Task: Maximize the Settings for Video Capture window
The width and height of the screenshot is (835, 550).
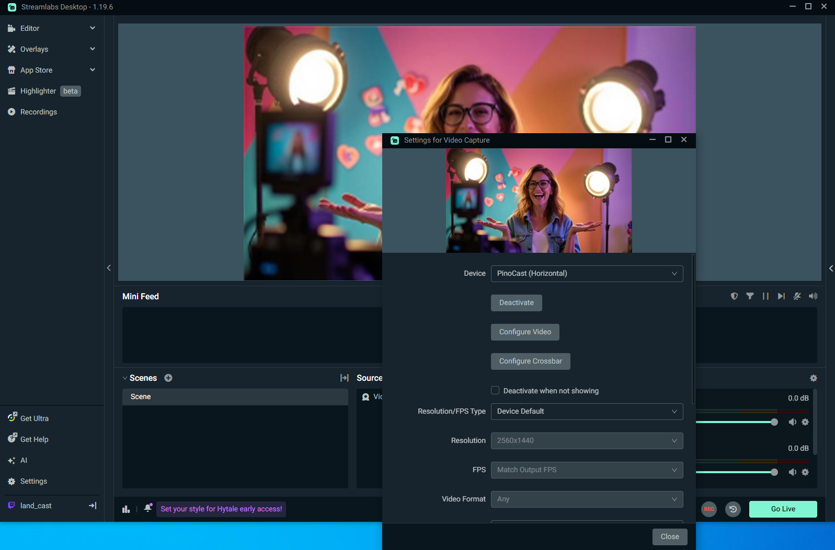Action: (x=668, y=139)
